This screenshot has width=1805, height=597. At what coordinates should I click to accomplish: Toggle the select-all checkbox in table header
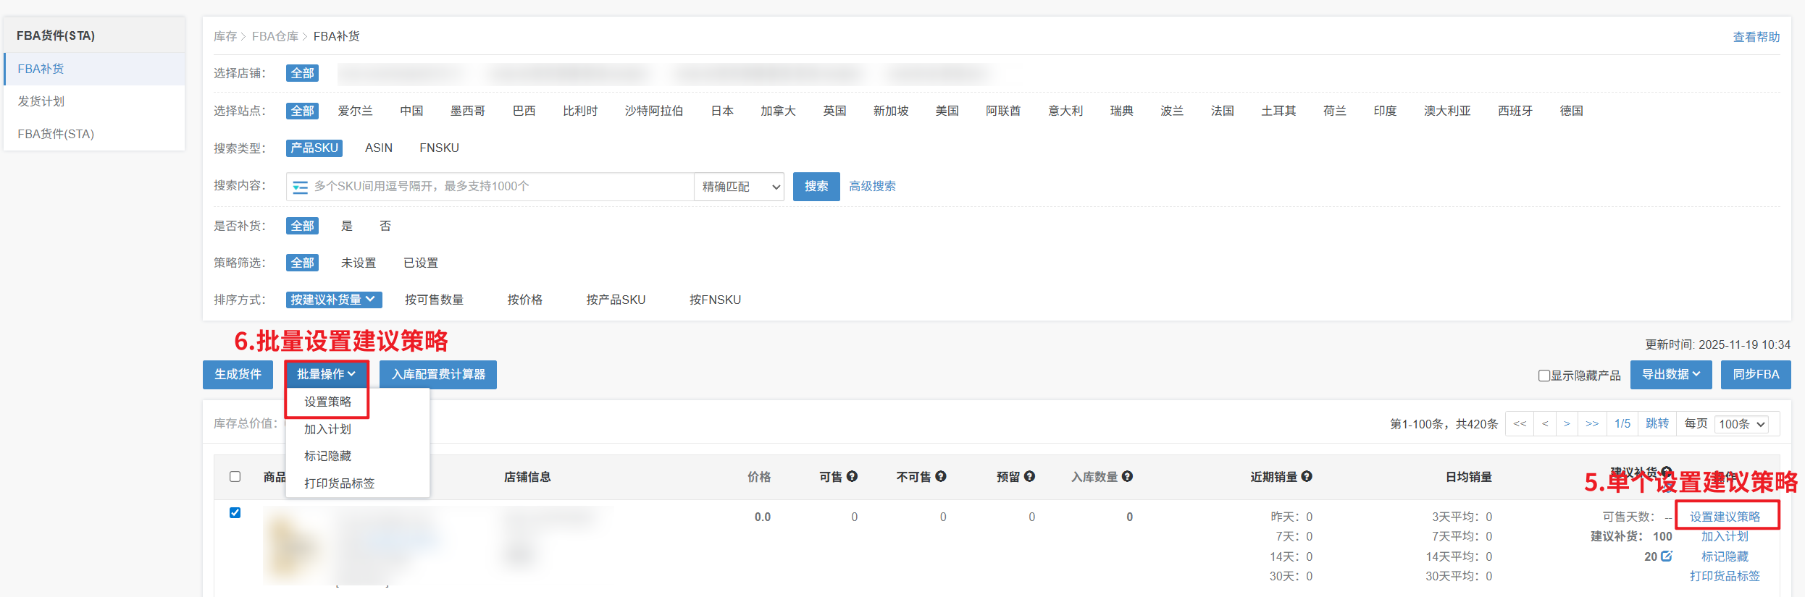235,476
